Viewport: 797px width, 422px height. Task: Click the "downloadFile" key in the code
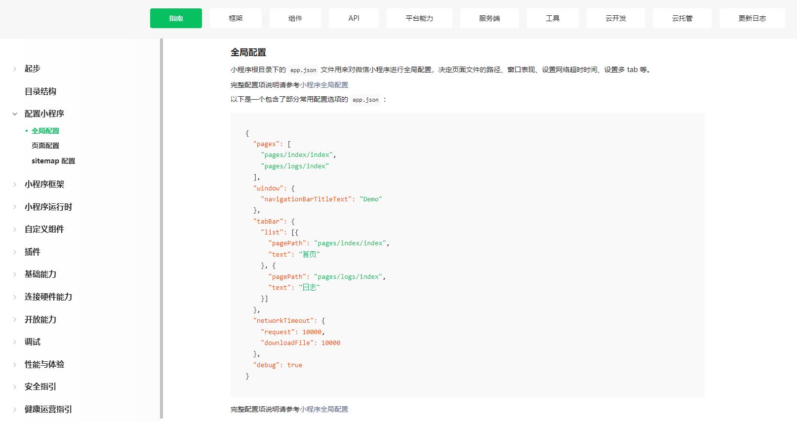point(287,343)
